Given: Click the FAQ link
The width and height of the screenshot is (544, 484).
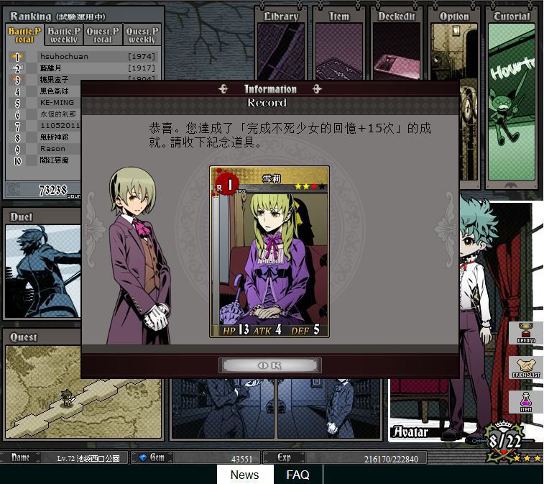Looking at the screenshot, I should tap(298, 475).
